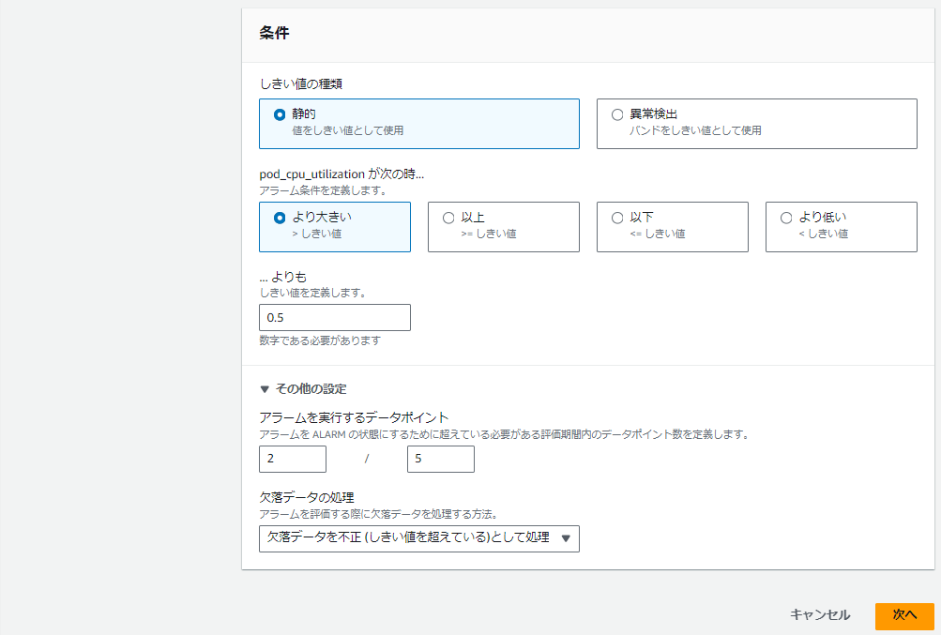Click the アラームを実行するデータポイント label
The width and height of the screenshot is (941, 635).
354,417
